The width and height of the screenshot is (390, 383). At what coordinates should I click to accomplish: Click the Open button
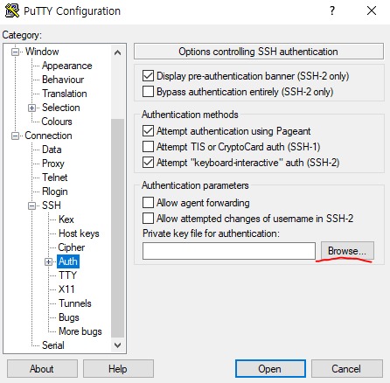pyautogui.click(x=270, y=369)
